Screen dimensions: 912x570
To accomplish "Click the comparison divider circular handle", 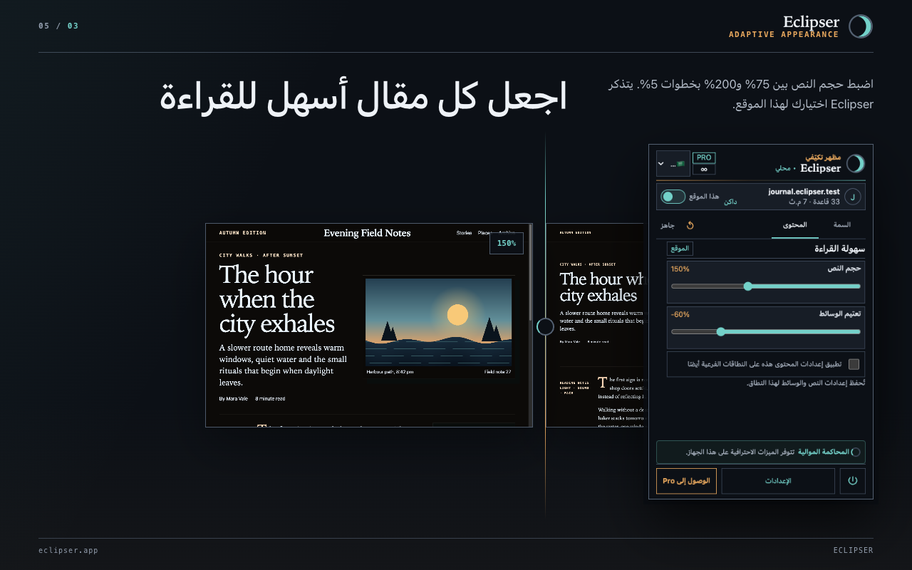I will [x=545, y=326].
